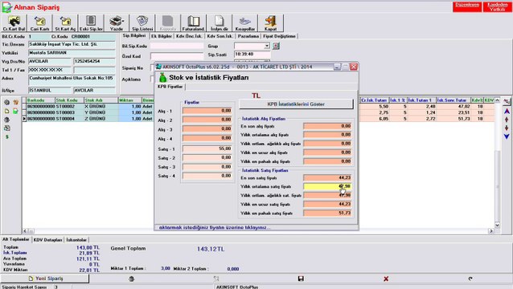Click the bottom bar gear-globe icon
Viewport: 513px width, 289px height.
point(131,279)
